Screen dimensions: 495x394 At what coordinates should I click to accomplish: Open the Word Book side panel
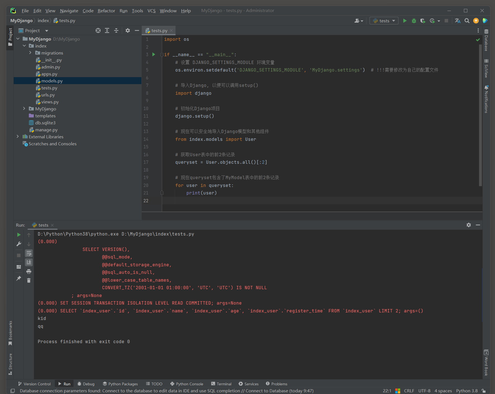point(486,362)
